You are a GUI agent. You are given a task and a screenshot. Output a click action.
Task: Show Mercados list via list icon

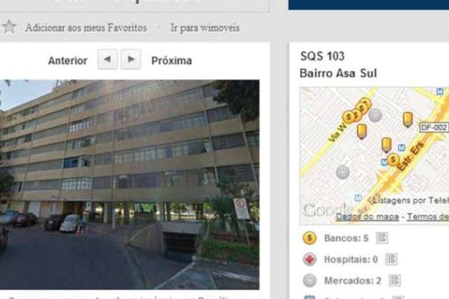[x=395, y=280]
